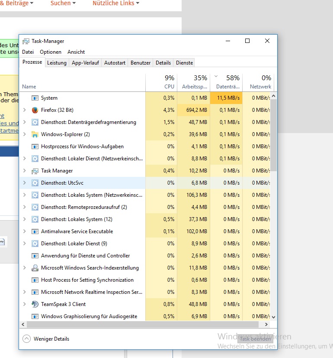Viewport: 333px width, 358px height.
Task: Click the vertical scrollbar up arrow
Action: 274,96
